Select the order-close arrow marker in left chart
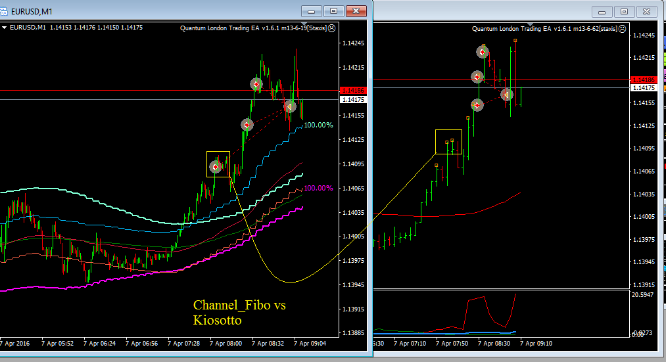Screen dimensions: 666x362 tap(290, 106)
